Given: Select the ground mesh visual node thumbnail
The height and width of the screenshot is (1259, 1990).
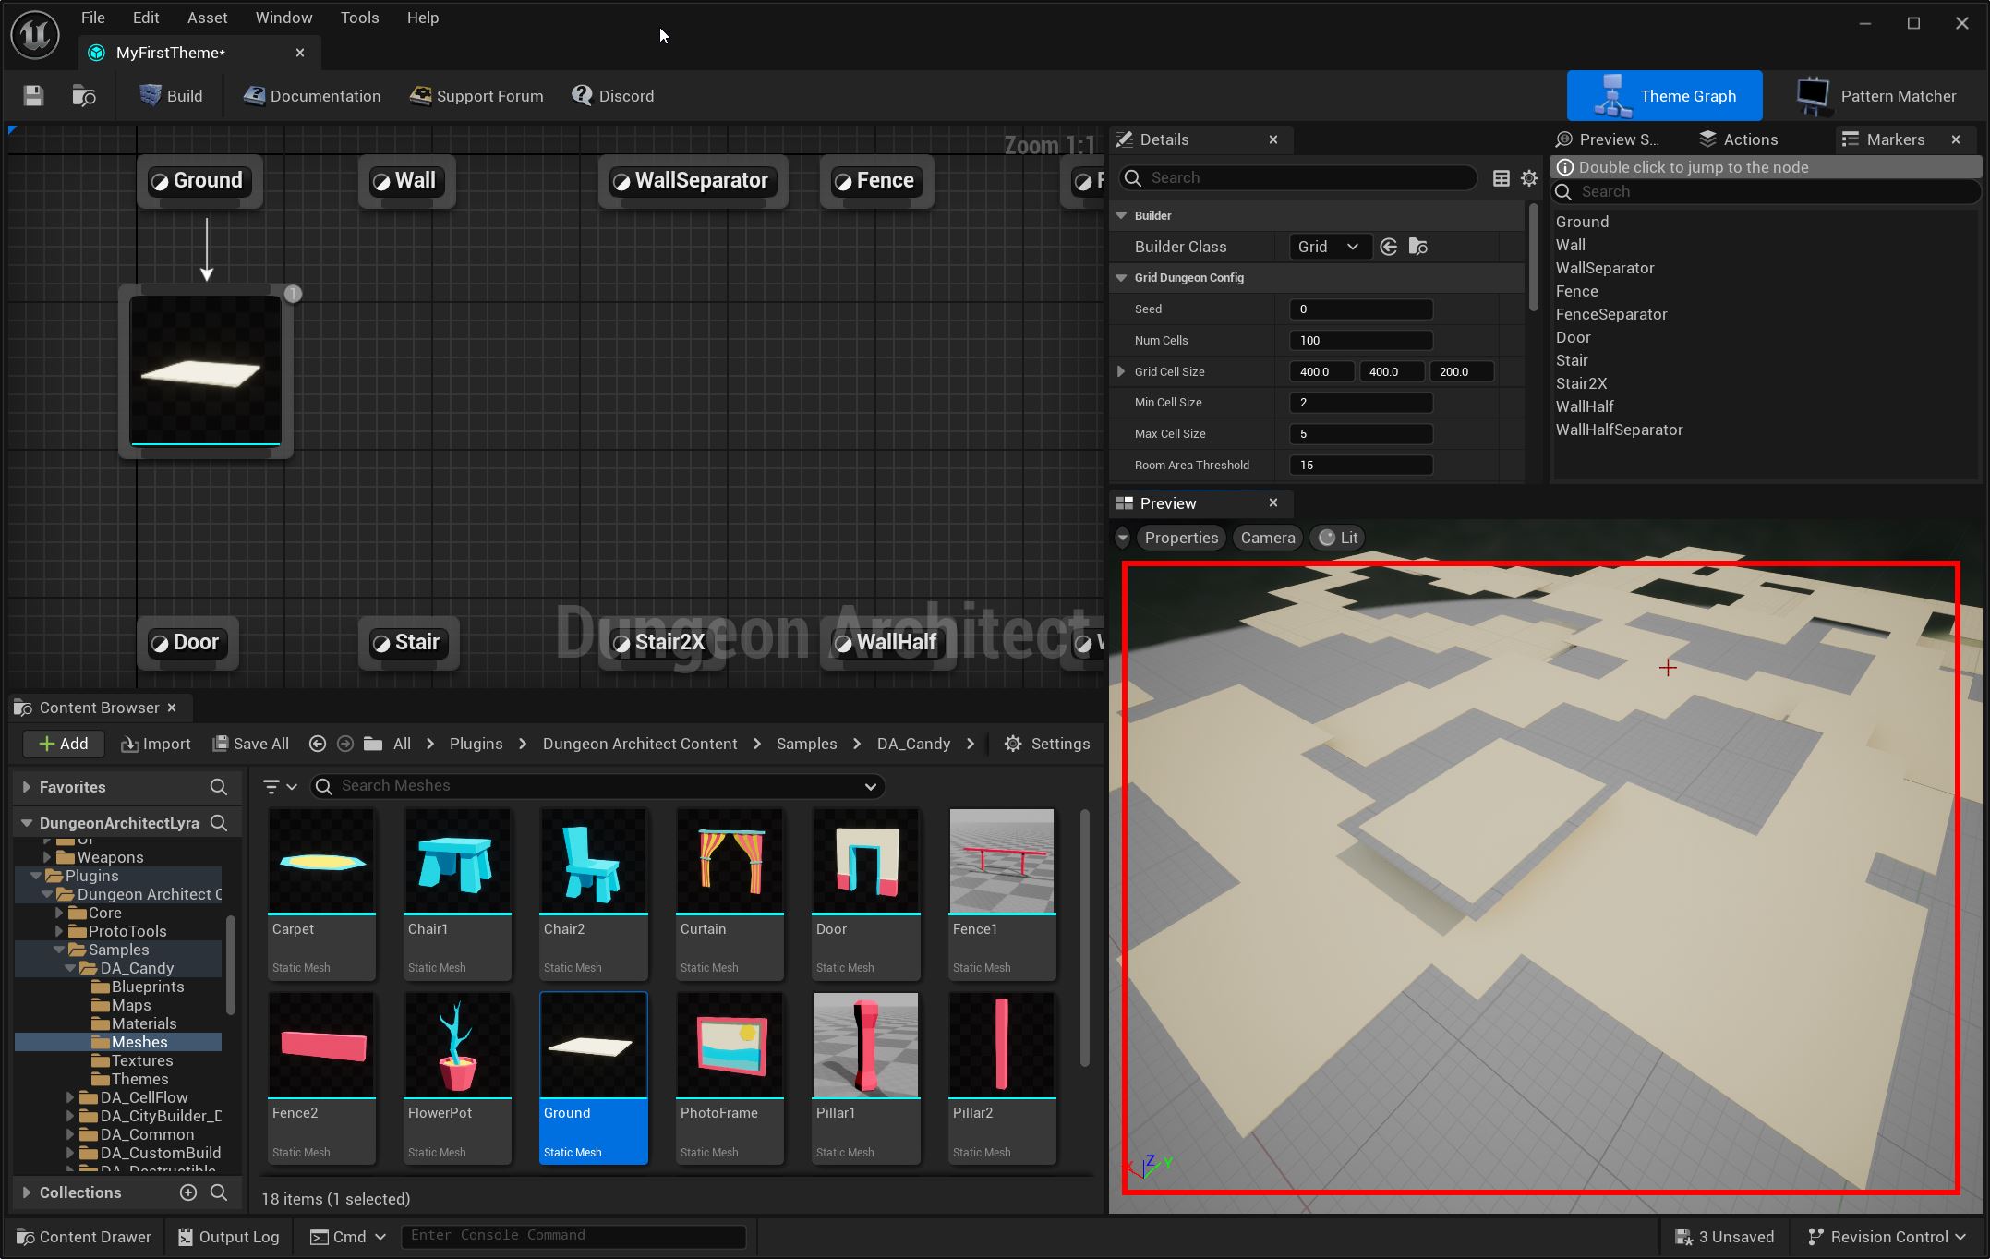Looking at the screenshot, I should (206, 371).
